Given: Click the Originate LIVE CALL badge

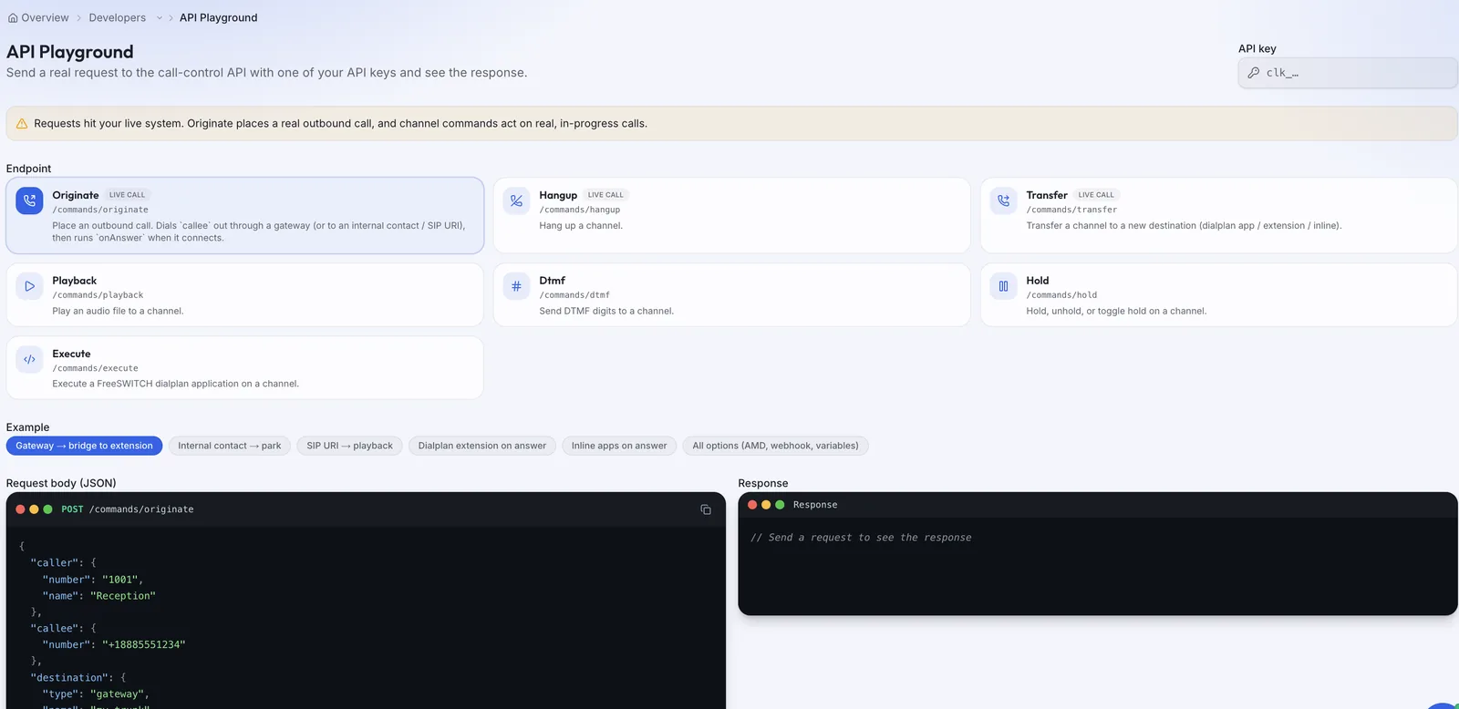Looking at the screenshot, I should click(127, 195).
